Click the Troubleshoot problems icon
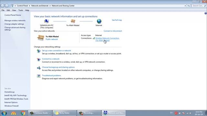Image resolution: width=207 pixels, height=116 pixels. (x=38, y=76)
